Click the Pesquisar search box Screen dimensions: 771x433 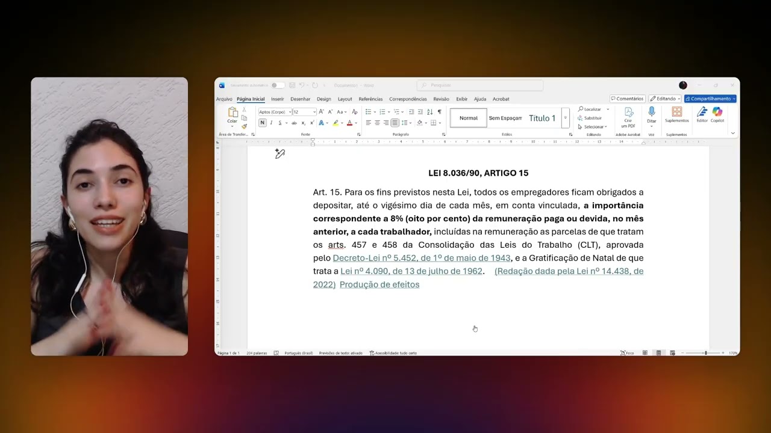480,85
